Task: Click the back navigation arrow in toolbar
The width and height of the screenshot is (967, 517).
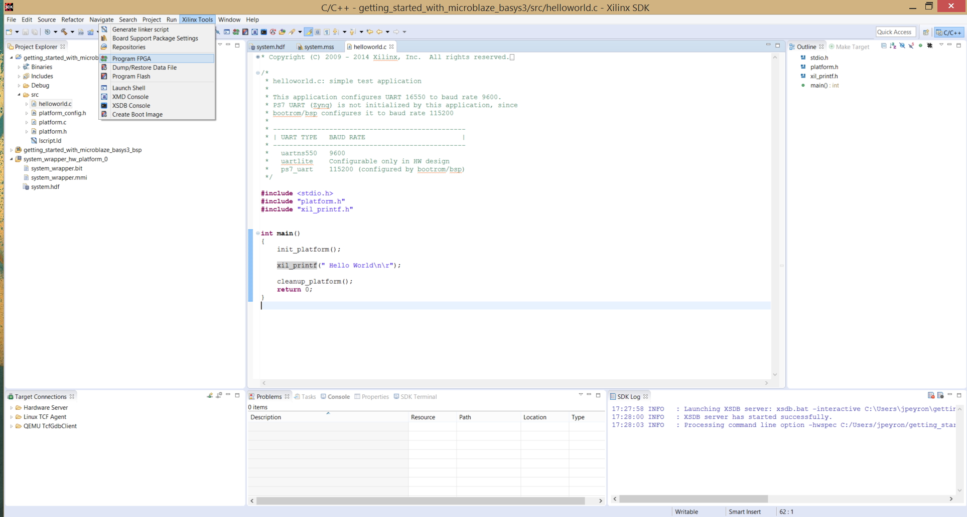Action: tap(379, 32)
